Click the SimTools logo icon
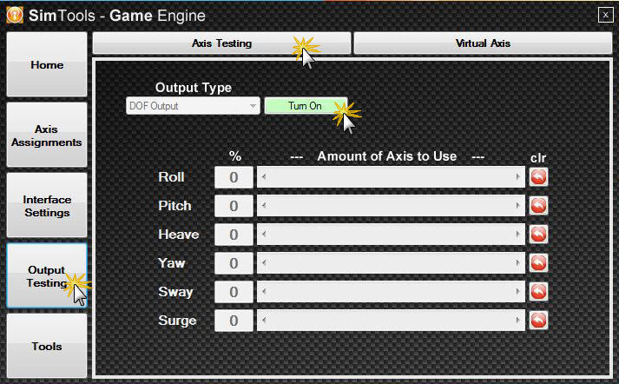Screen dimensions: 619x384 point(15,15)
